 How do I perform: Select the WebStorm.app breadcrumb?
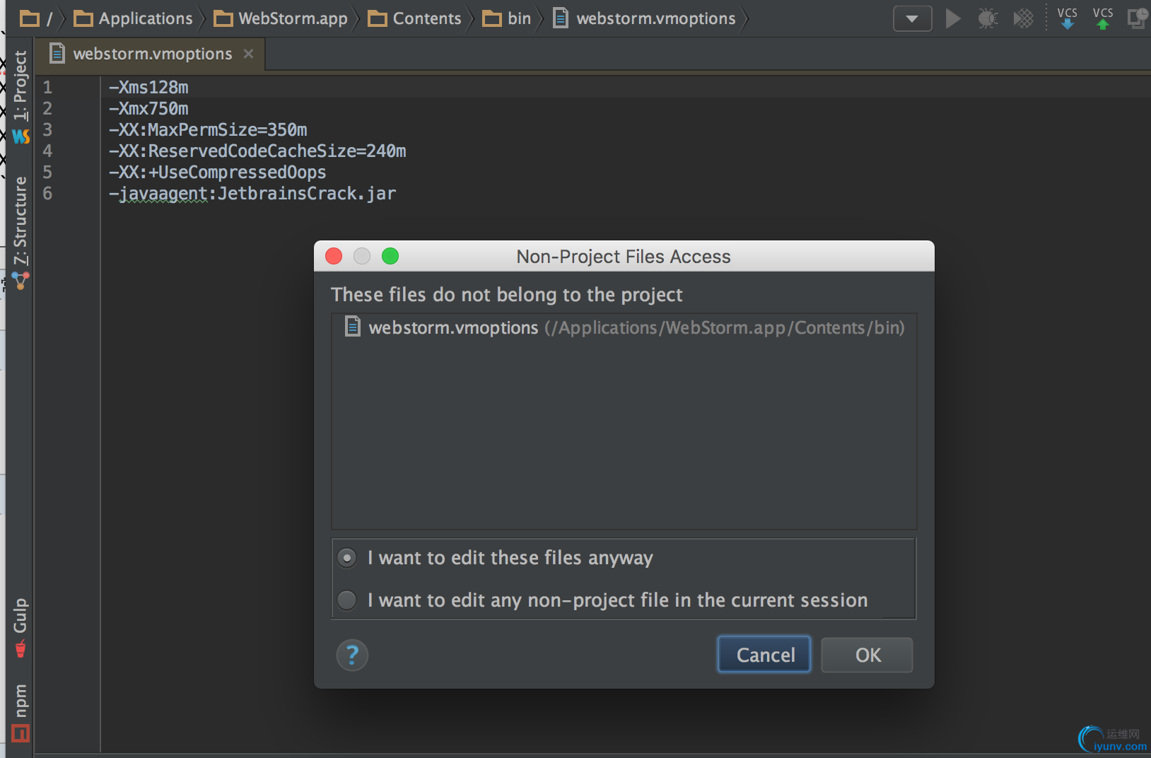pos(281,18)
